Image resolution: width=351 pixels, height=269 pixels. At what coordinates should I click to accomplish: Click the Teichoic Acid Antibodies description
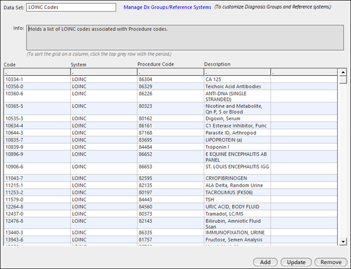(x=237, y=86)
